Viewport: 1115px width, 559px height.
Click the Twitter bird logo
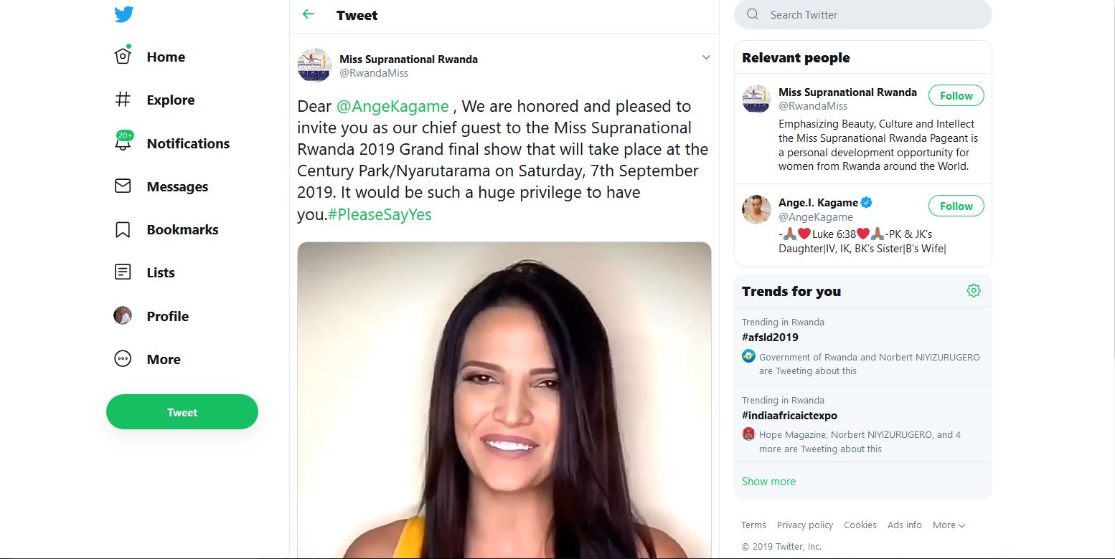point(123,14)
